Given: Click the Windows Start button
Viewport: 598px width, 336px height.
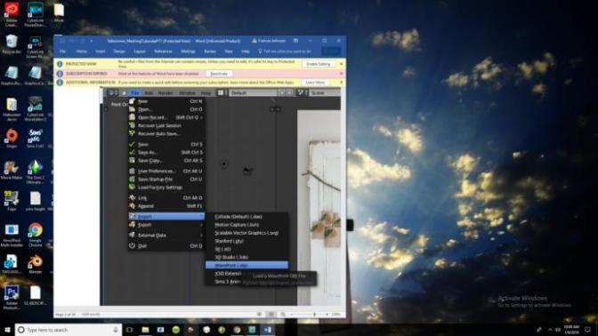Looking at the screenshot, I should pyautogui.click(x=7, y=330).
